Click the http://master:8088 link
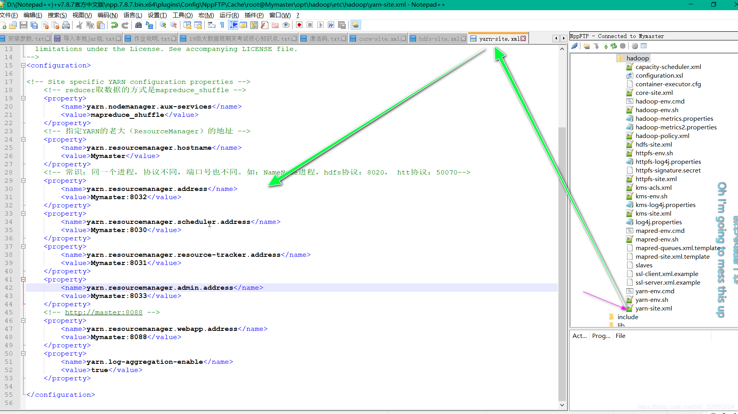The width and height of the screenshot is (738, 414). 104,312
